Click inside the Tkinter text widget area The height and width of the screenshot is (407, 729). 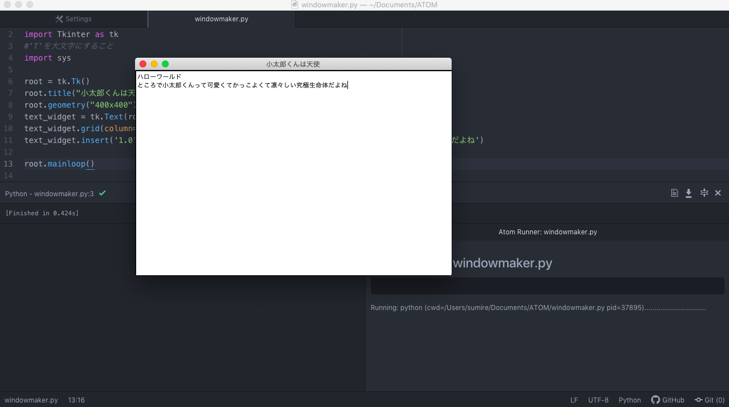coord(293,179)
